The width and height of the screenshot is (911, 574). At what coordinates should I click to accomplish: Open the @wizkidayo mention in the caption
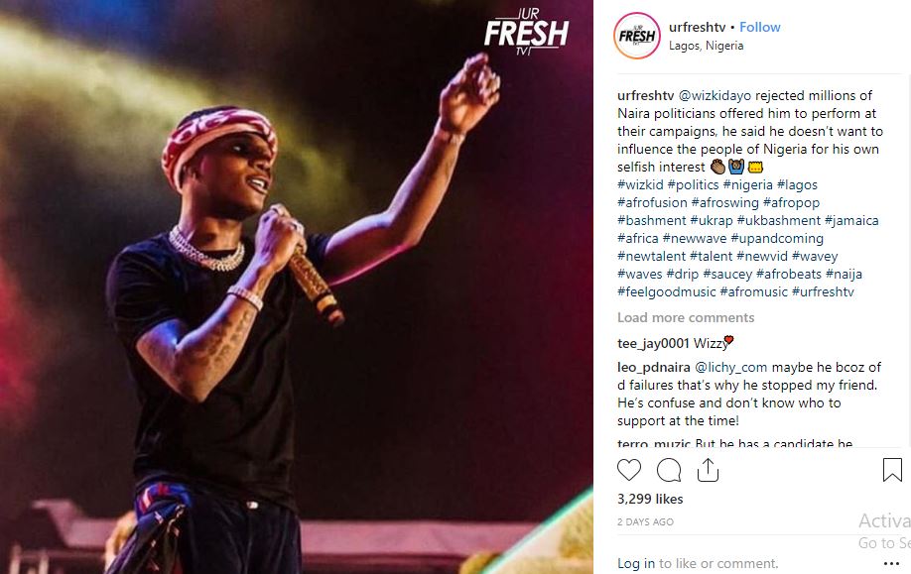tap(715, 95)
